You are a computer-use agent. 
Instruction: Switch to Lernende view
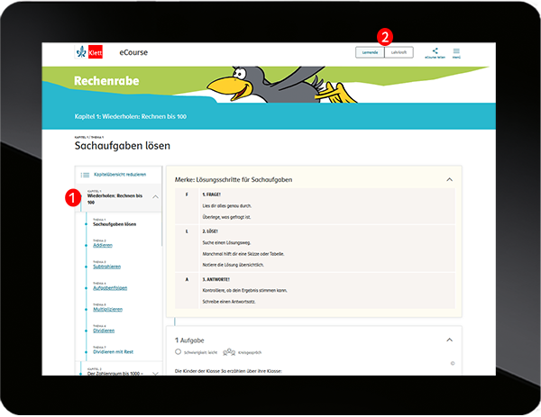point(370,52)
